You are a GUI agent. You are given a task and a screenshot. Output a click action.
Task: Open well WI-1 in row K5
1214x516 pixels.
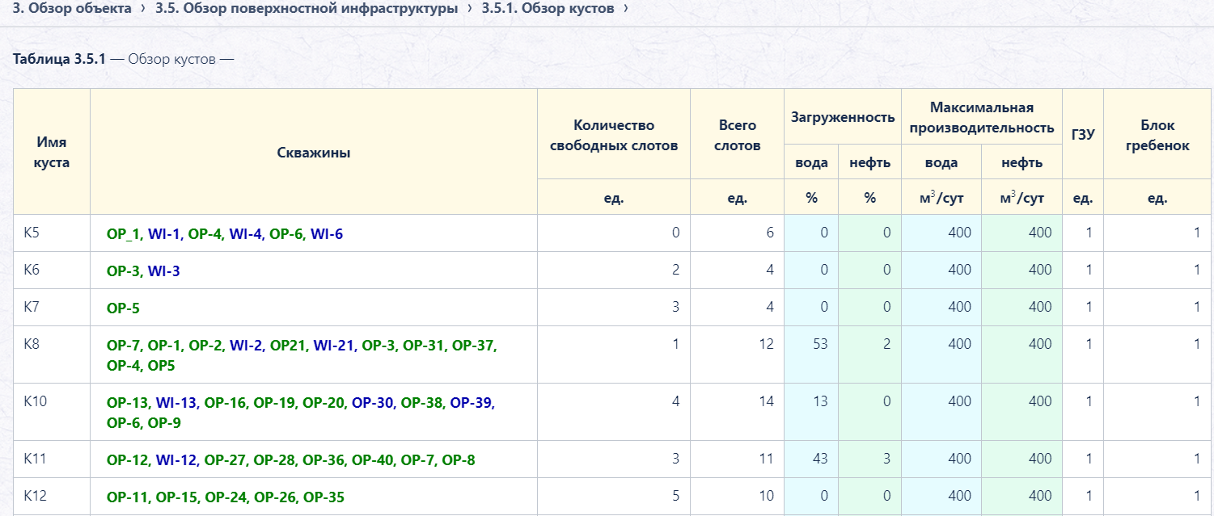tap(164, 233)
